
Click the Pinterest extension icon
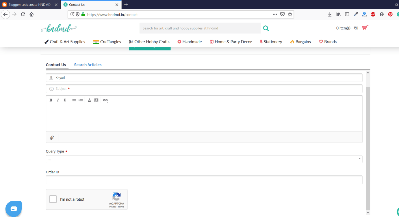[x=390, y=14]
